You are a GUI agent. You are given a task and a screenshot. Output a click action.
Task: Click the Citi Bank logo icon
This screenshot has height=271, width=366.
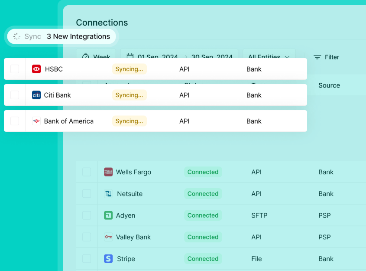click(x=36, y=95)
